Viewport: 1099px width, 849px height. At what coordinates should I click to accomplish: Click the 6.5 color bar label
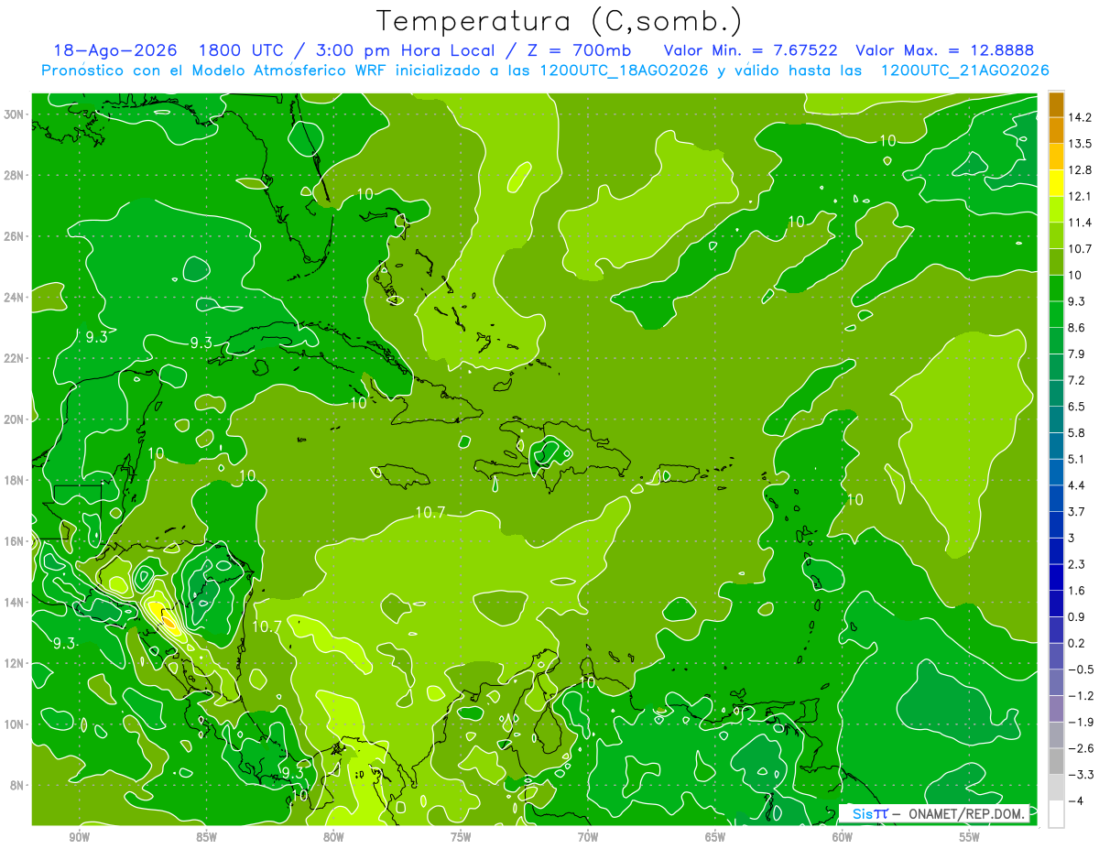tap(1077, 407)
